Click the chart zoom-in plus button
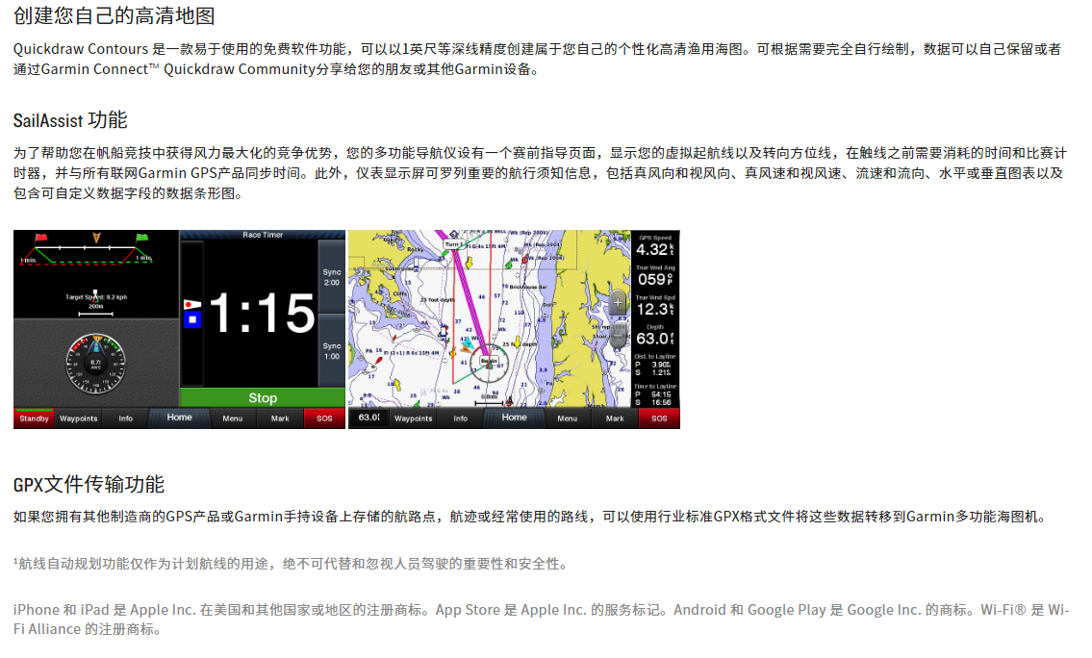Image resolution: width=1092 pixels, height=658 pixels. tap(618, 303)
